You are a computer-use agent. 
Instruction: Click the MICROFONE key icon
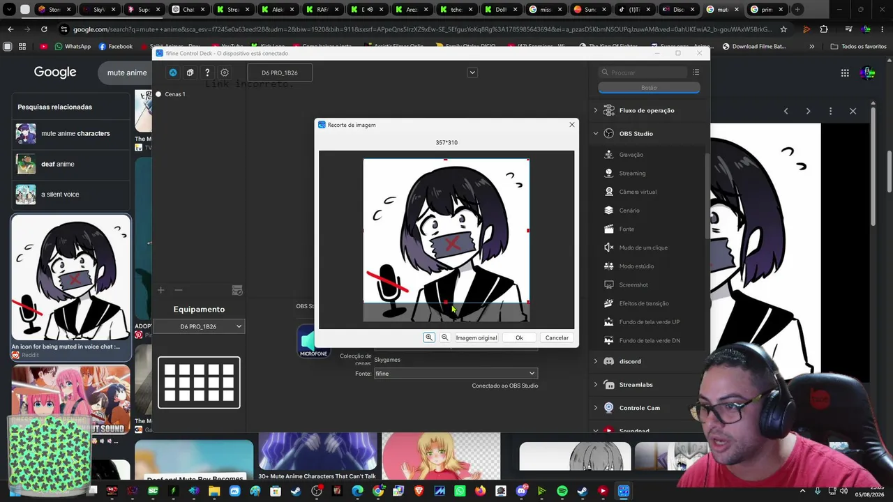tap(313, 342)
